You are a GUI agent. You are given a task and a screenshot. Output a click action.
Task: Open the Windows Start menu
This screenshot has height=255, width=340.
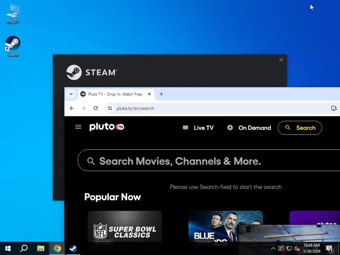(8, 248)
